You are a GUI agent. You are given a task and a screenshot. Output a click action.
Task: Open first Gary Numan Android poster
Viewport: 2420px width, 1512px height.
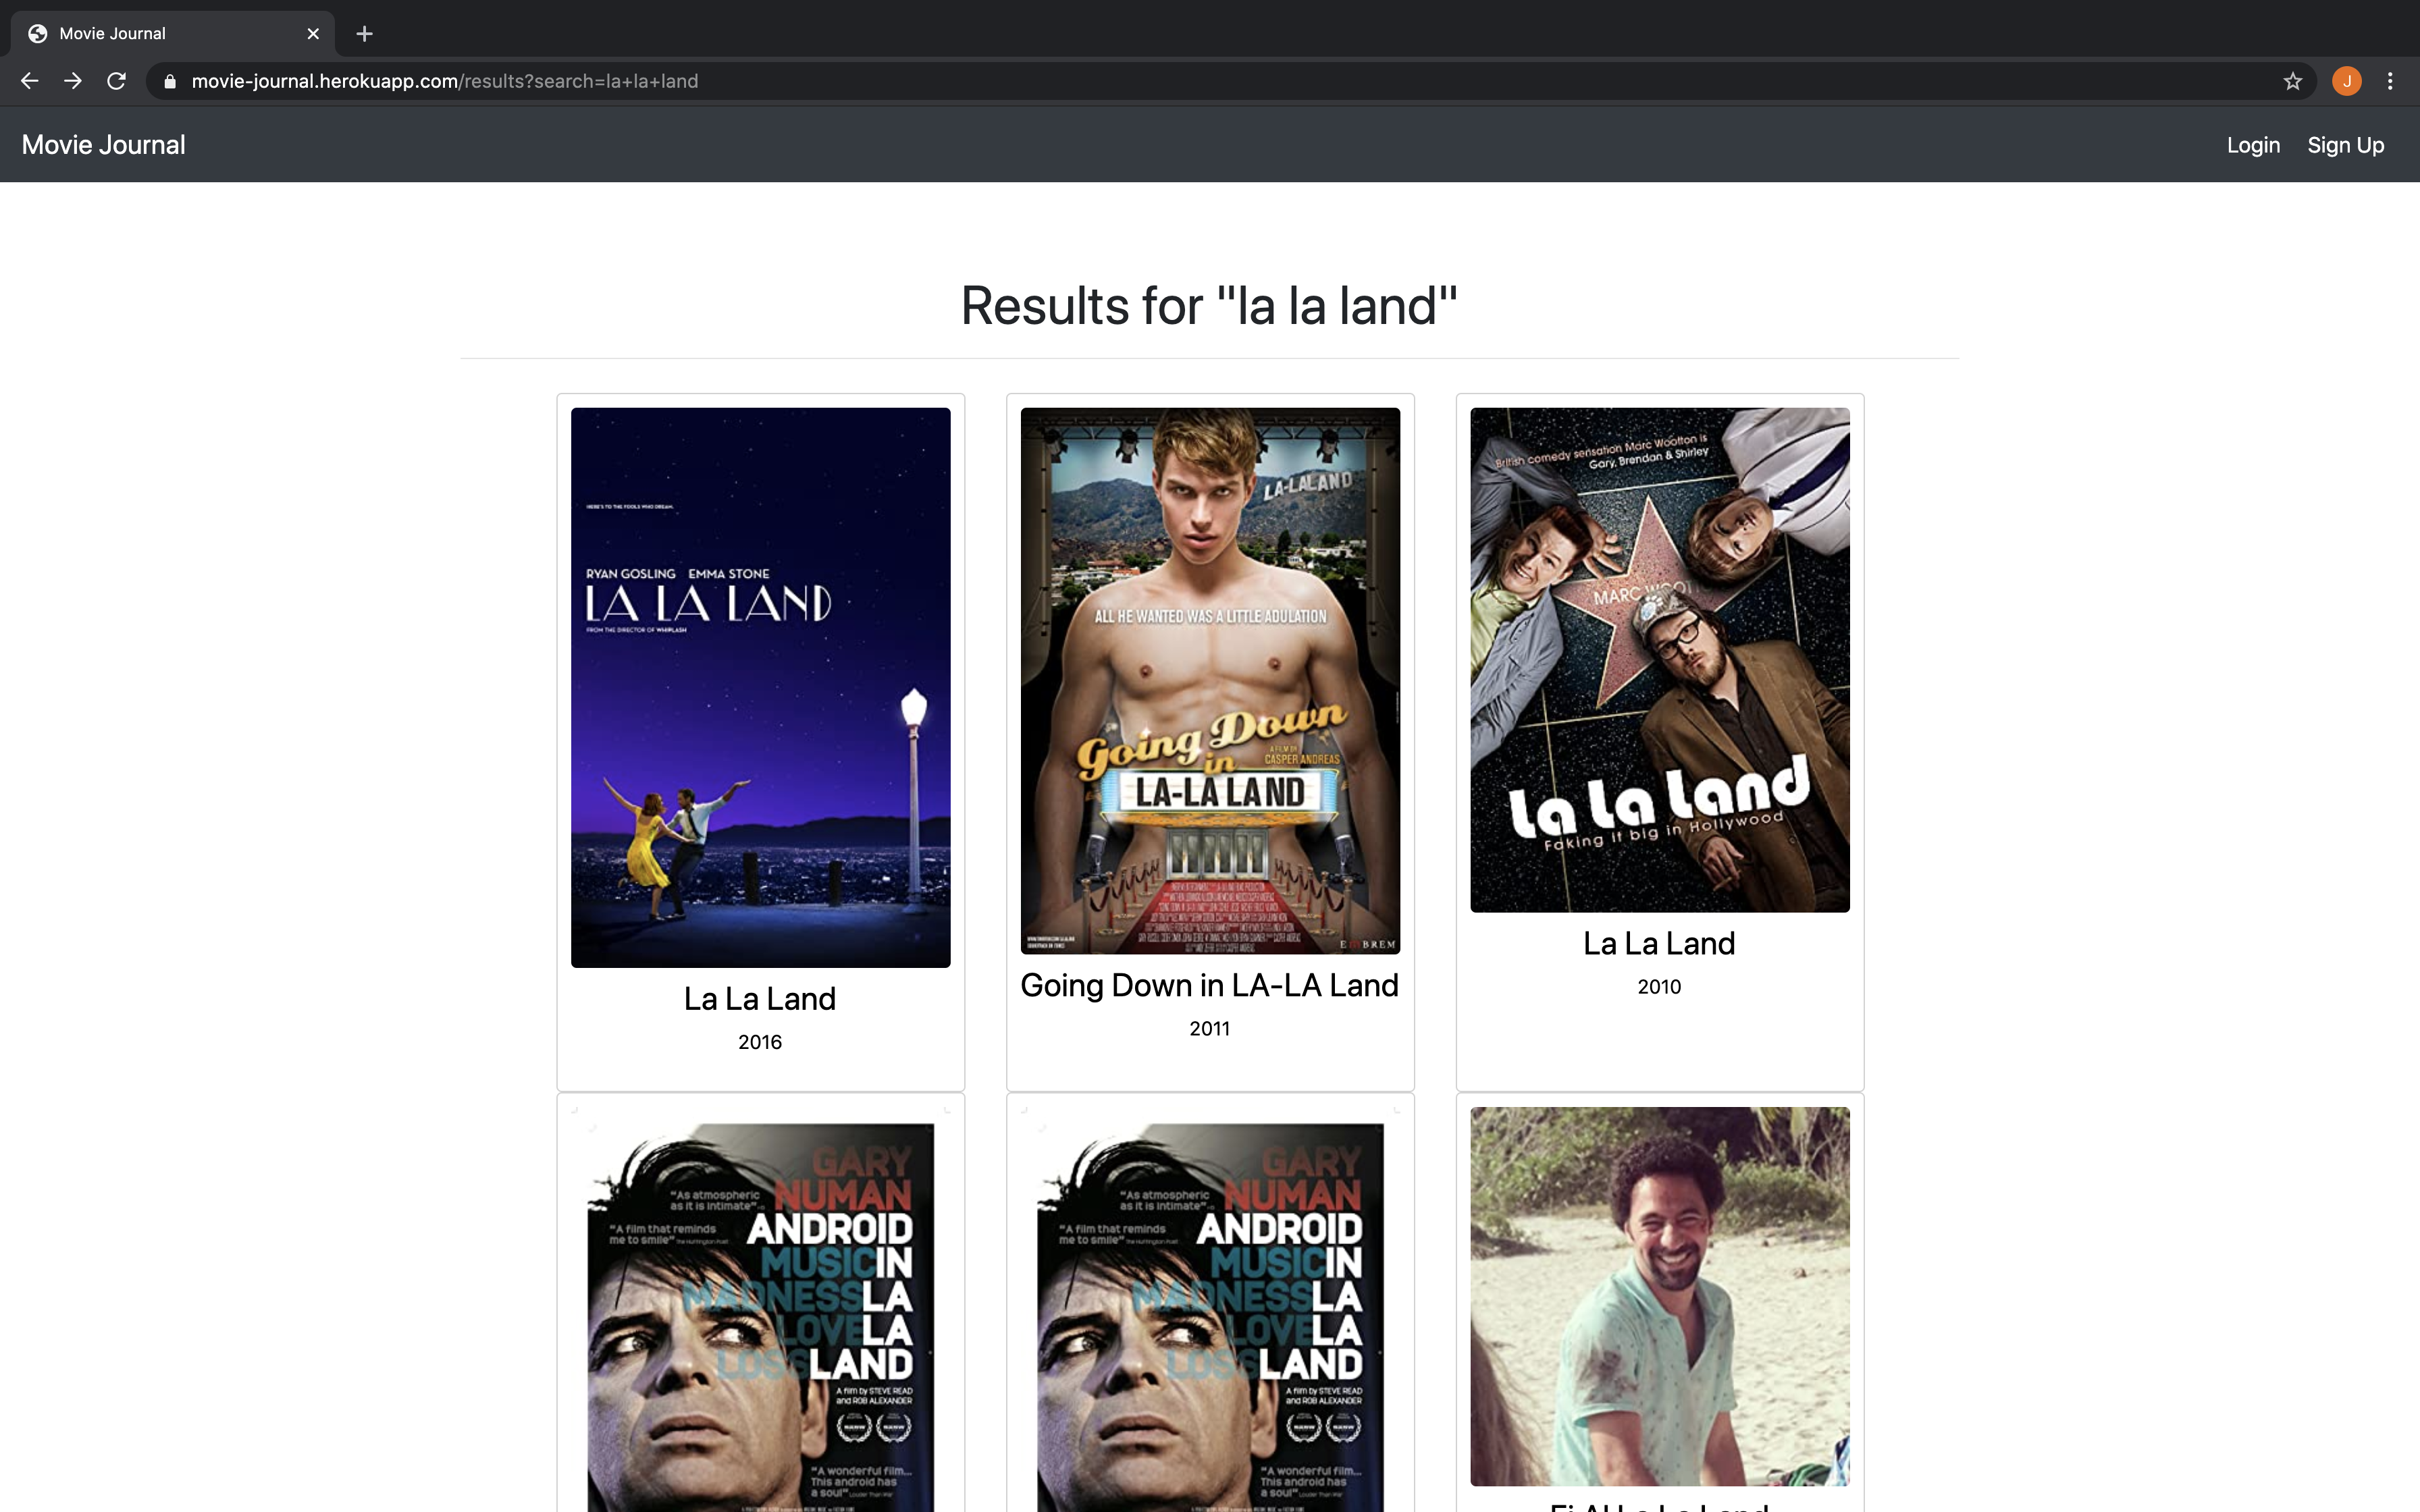pos(760,1310)
